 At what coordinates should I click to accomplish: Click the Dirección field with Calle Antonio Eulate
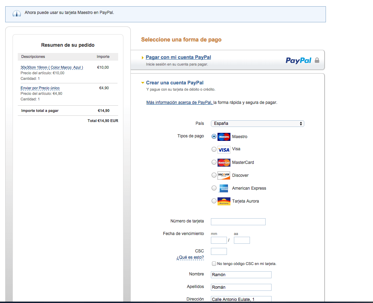241,299
